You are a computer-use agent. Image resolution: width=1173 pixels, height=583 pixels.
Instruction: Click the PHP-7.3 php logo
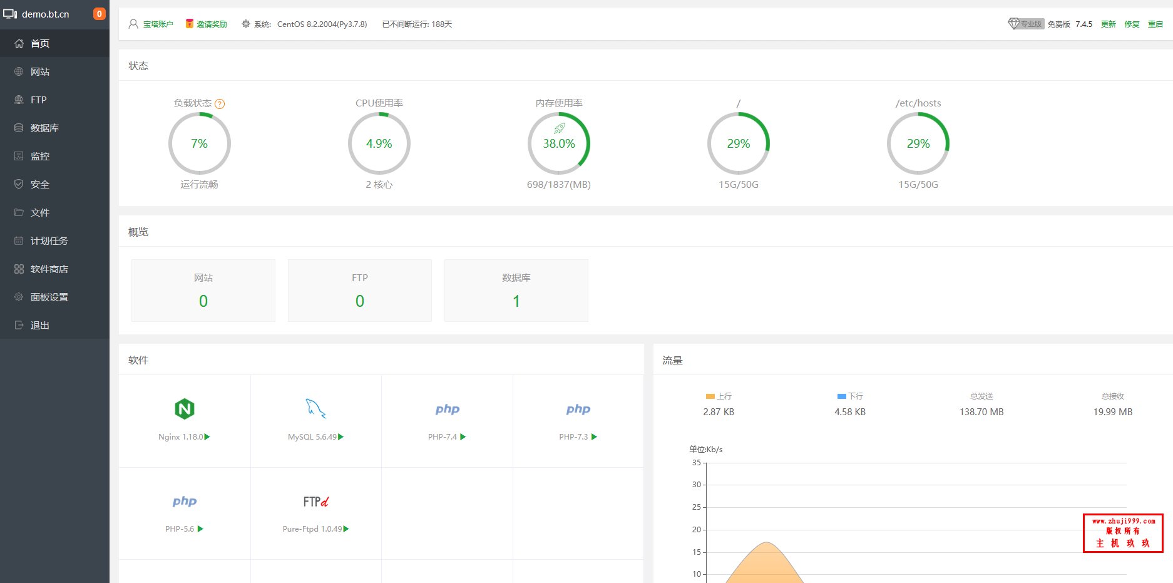[578, 409]
